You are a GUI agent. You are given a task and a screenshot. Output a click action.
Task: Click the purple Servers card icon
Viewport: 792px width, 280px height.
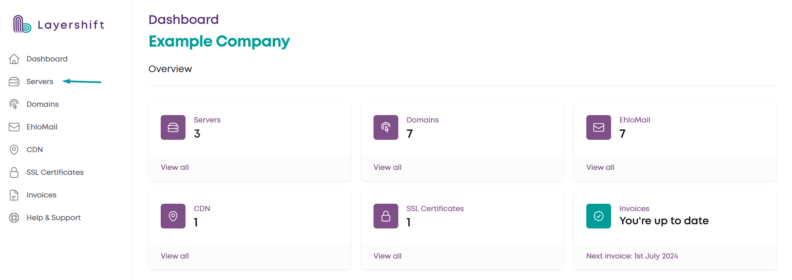click(173, 127)
